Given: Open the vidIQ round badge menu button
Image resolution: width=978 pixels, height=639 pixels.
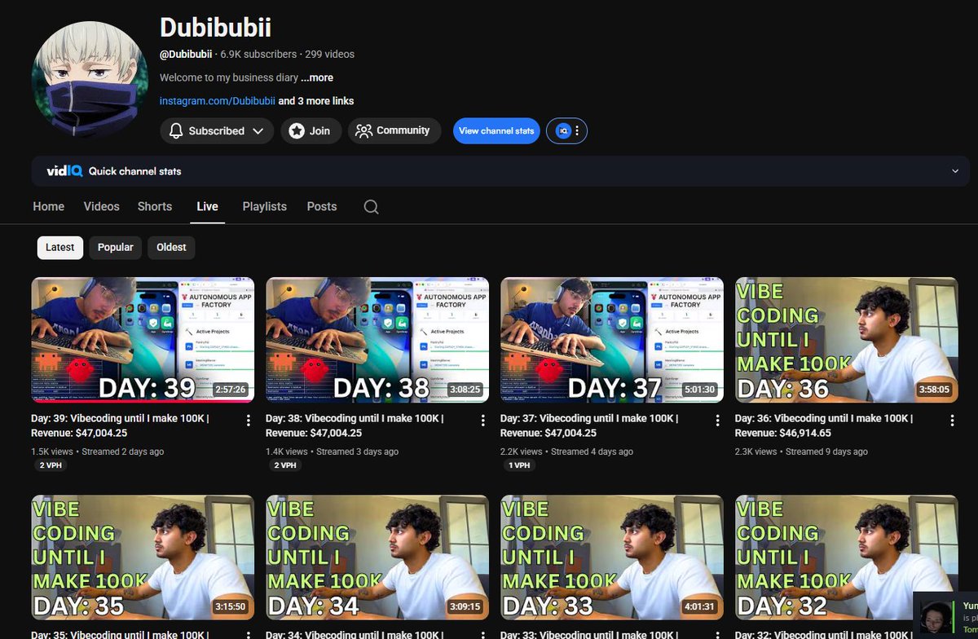Looking at the screenshot, I should pos(566,130).
